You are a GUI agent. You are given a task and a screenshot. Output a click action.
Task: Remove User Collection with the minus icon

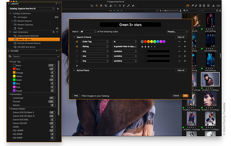[57, 32]
